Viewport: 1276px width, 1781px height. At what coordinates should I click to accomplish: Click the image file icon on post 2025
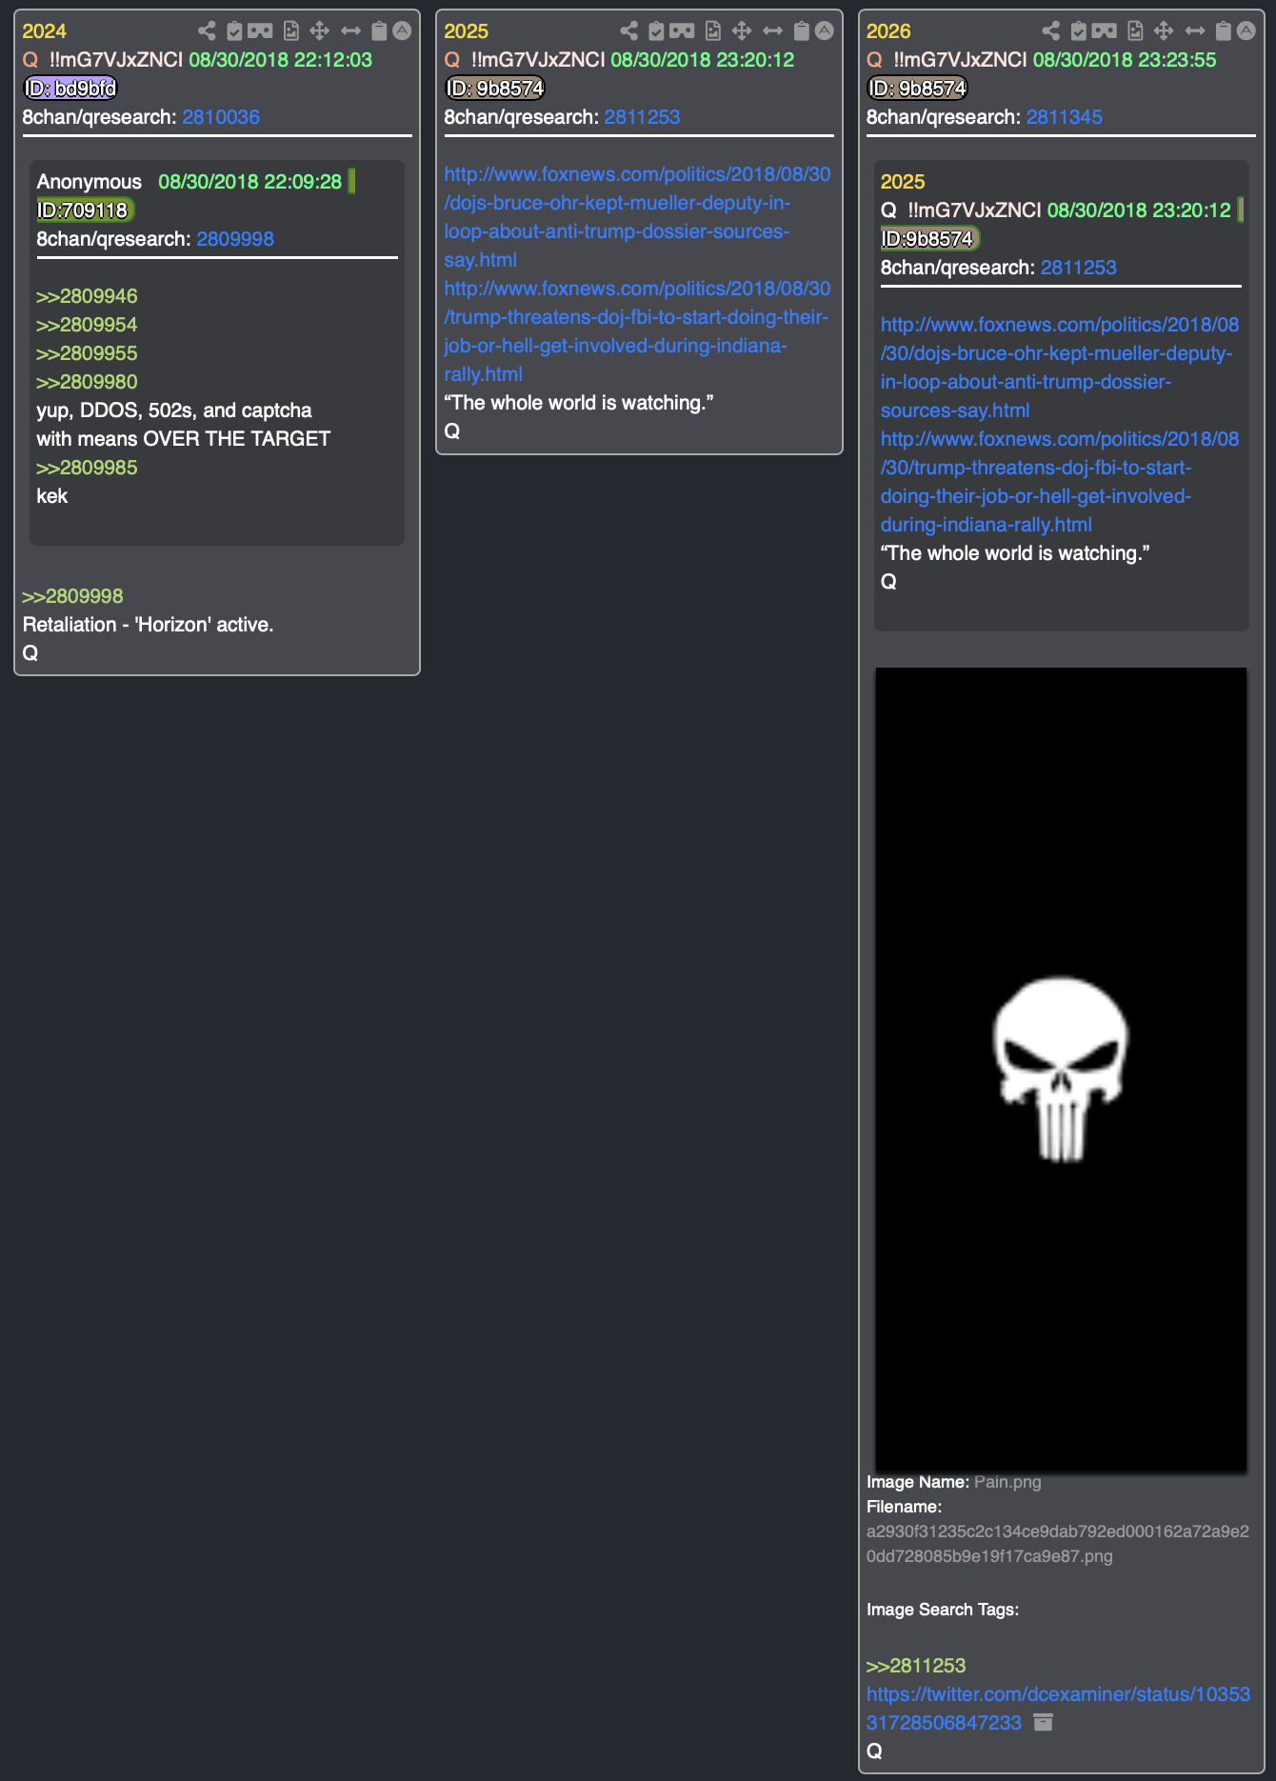click(x=713, y=31)
